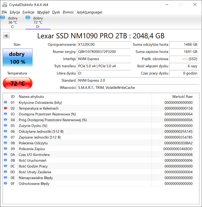The width and height of the screenshot is (202, 207).
Task: Click the Litera dysku field D:
Action: [x=104, y=73]
